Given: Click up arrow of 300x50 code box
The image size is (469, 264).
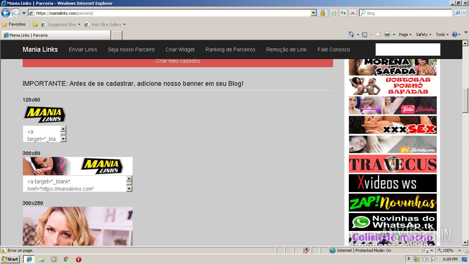Looking at the screenshot, I should (129, 179).
